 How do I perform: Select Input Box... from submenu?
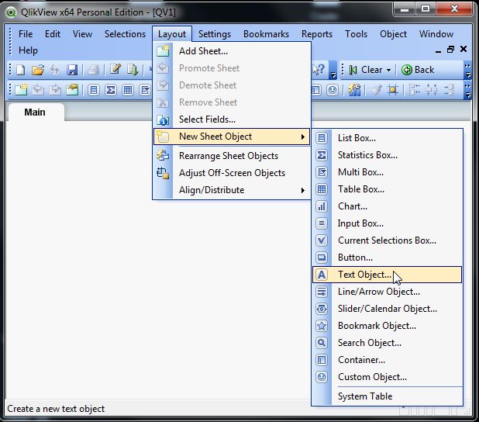pyautogui.click(x=387, y=223)
